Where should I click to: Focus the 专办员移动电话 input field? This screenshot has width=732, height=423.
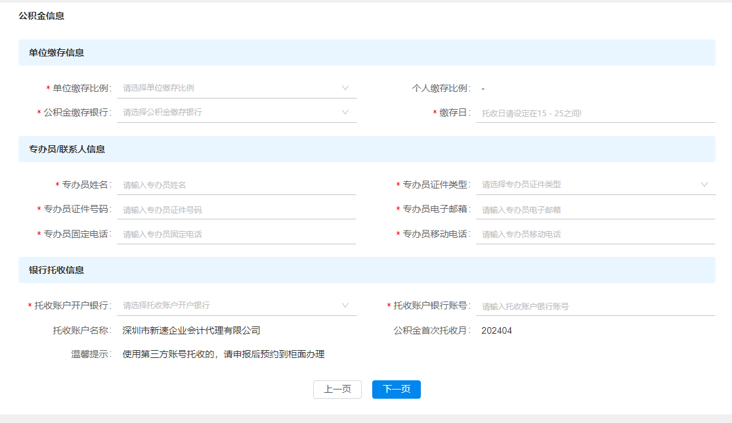pos(595,234)
